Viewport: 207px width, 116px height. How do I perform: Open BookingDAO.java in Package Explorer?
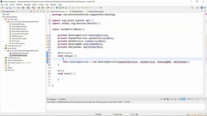[18, 24]
